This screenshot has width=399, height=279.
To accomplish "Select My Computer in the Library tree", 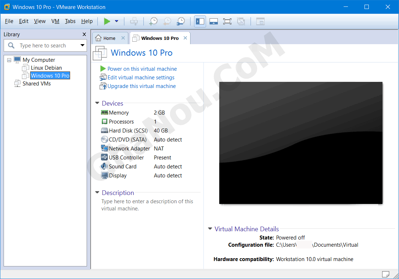I will pos(39,60).
